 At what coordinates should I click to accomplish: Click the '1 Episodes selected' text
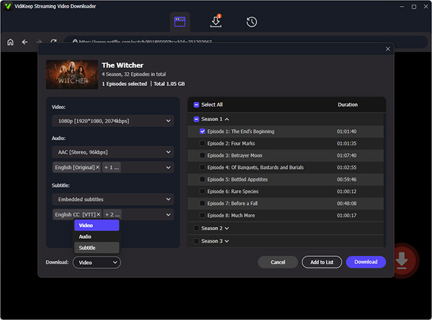click(x=124, y=84)
